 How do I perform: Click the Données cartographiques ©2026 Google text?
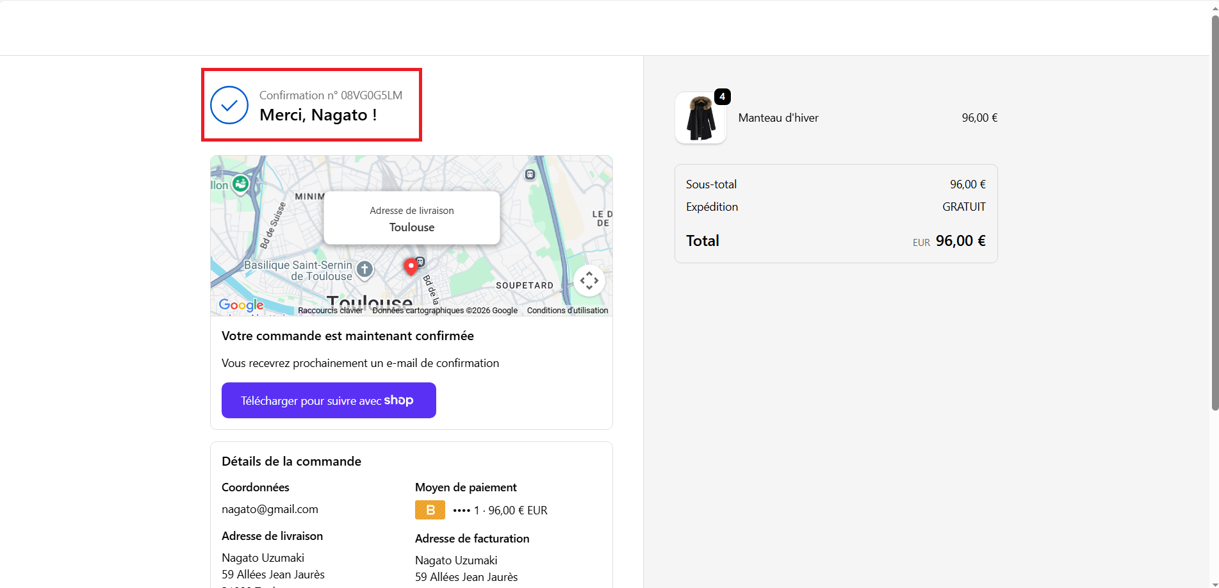(445, 311)
